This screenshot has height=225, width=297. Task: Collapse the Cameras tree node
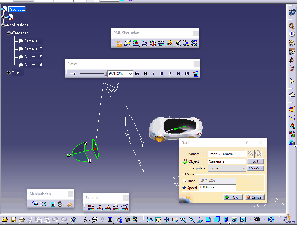point(9,33)
